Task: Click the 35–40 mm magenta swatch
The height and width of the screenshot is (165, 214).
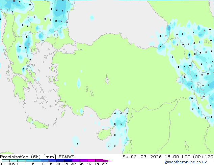Action: coord(83,161)
